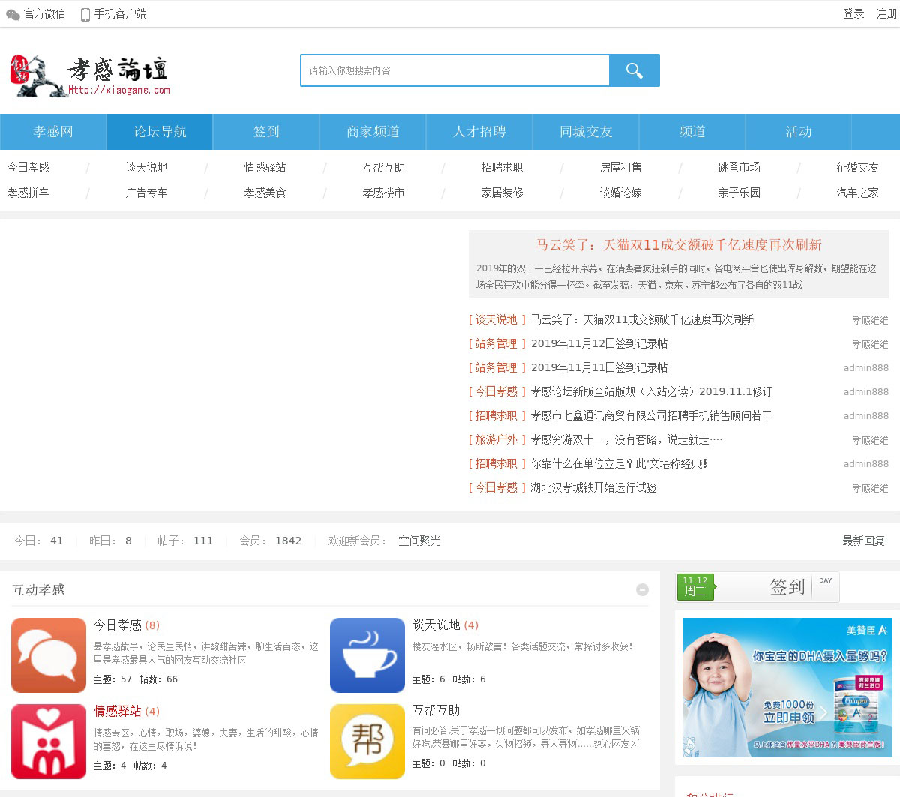
Task: Open the official WeChat icon link
Action: [x=13, y=14]
